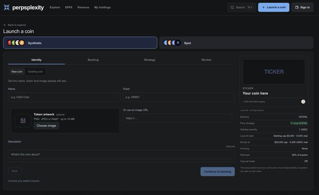
Task: Focus the Name input field
Action: [64, 97]
